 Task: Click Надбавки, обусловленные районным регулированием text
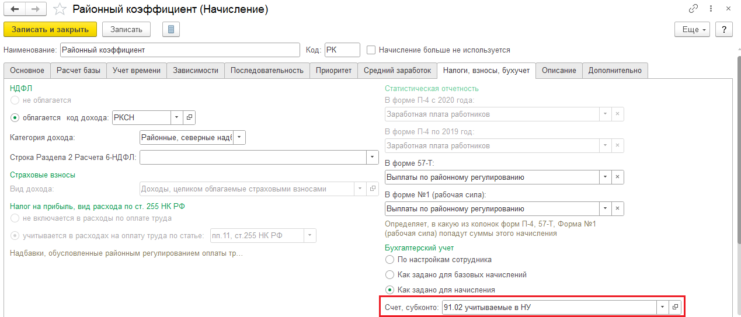127,253
